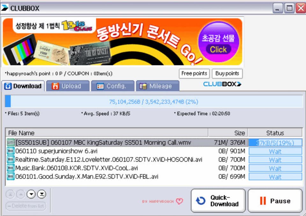306x216 pixels.
Task: Click the AVI icon of superjuniorshow 6 file
Action: tap(11, 151)
